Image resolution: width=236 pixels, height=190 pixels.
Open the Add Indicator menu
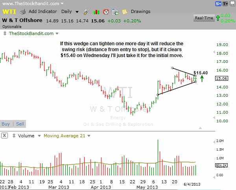pos(43,11)
